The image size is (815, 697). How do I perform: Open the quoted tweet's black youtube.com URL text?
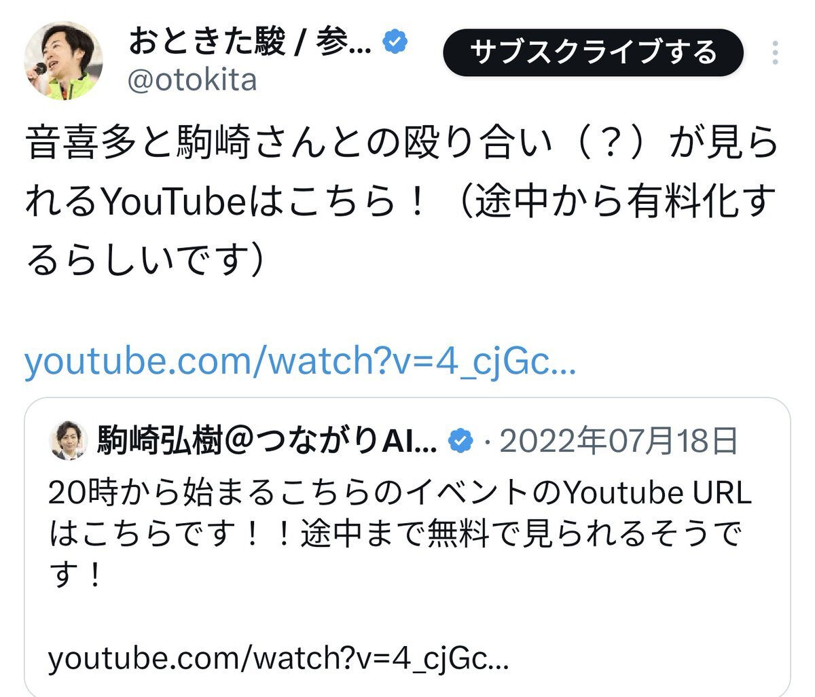(278, 658)
